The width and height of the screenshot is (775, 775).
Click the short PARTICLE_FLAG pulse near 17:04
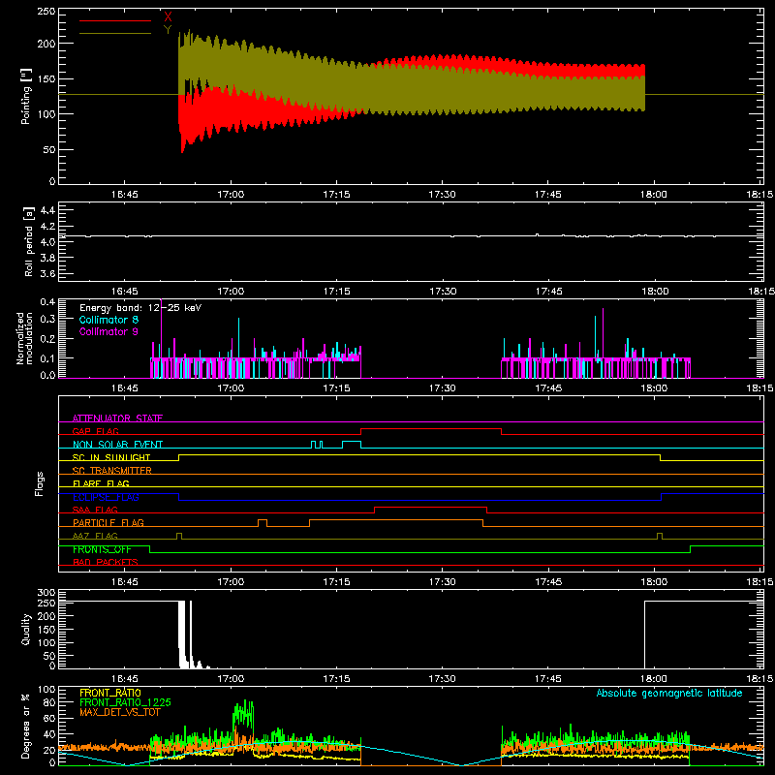(263, 520)
